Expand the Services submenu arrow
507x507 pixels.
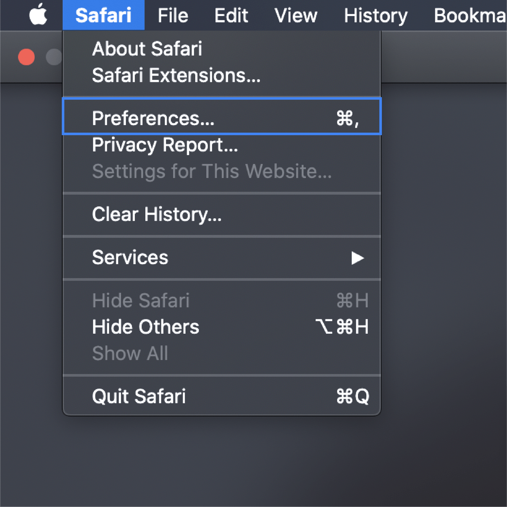coord(357,258)
